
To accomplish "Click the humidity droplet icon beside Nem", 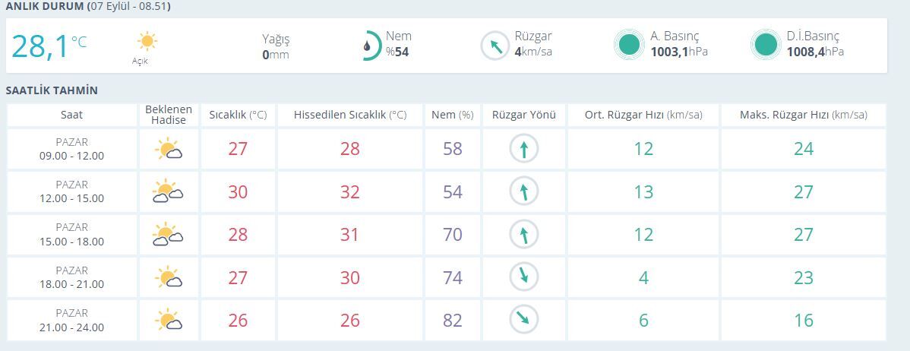I will coord(368,46).
